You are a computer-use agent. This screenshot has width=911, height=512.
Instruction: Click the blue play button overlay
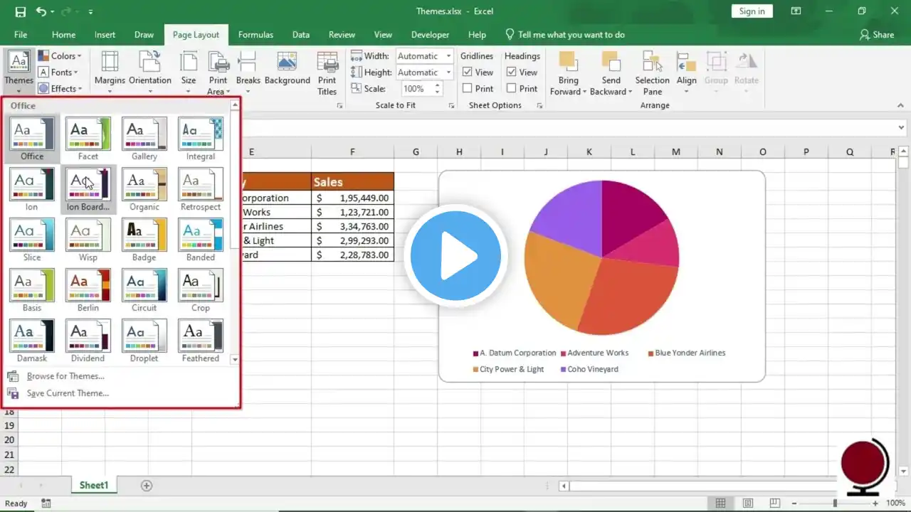click(455, 256)
